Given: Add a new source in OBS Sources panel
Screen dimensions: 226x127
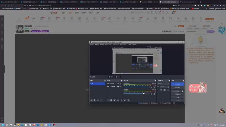Looking at the screenshot, I should point(108,100).
